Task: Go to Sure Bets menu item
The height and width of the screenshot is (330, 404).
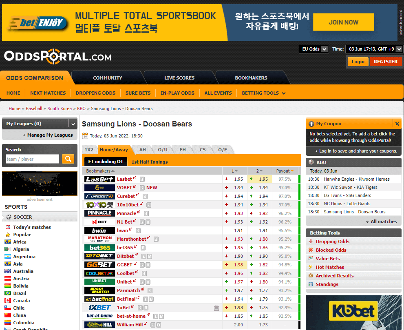Action: (x=138, y=93)
